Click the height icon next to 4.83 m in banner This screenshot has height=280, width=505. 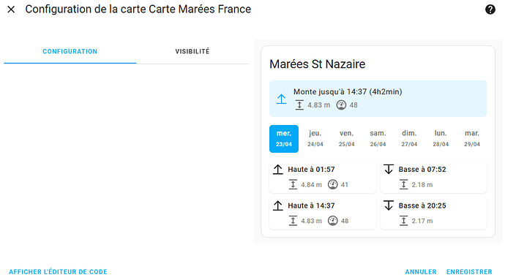(x=299, y=105)
